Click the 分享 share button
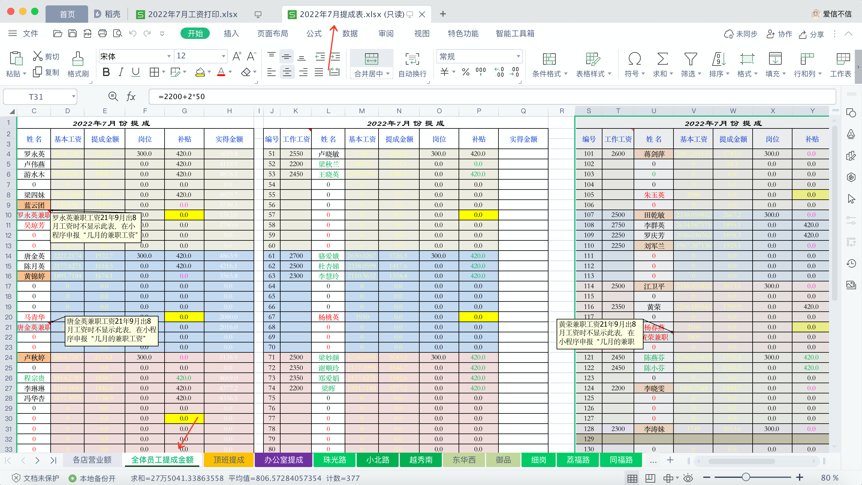The image size is (862, 485). point(811,34)
